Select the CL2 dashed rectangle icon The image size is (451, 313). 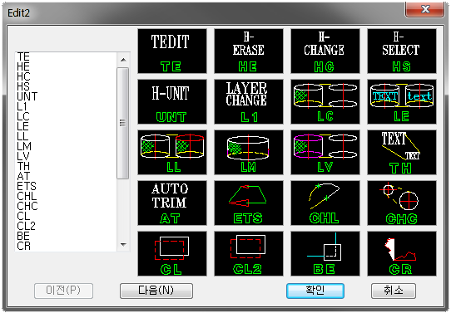[x=249, y=253]
